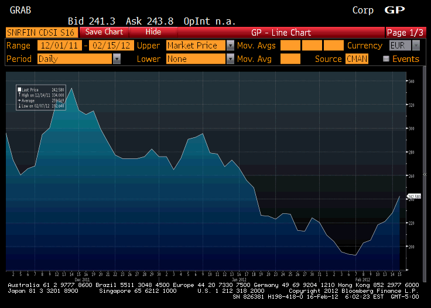Click the Jan 2012 month label on axis
Image resolution: width=431 pixels, height=308 pixels.
click(x=239, y=279)
